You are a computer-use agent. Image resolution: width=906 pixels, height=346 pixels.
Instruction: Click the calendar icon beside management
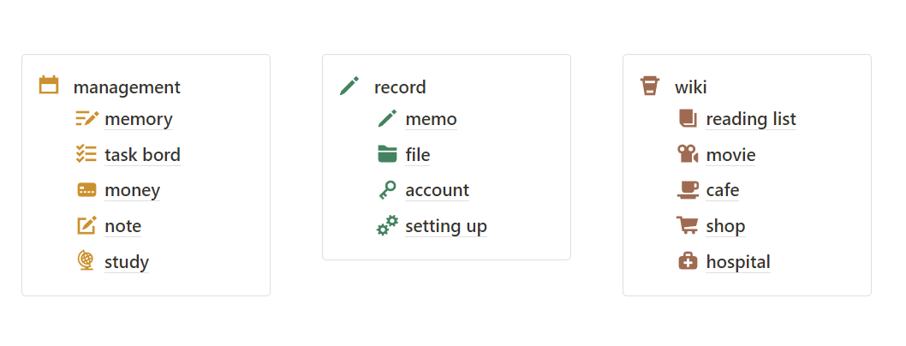point(49,85)
